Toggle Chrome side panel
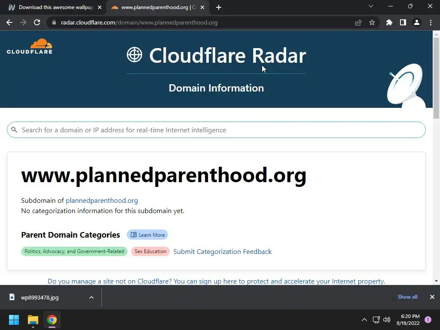The width and height of the screenshot is (440, 330). [403, 22]
